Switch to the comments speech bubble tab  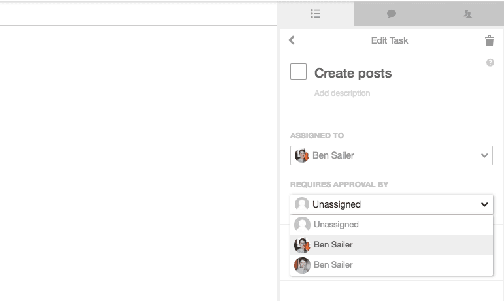click(x=391, y=14)
